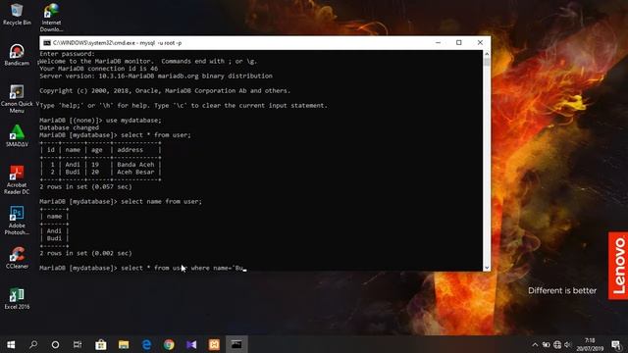Click 'Banda Aceh' in the result table

(x=135, y=165)
